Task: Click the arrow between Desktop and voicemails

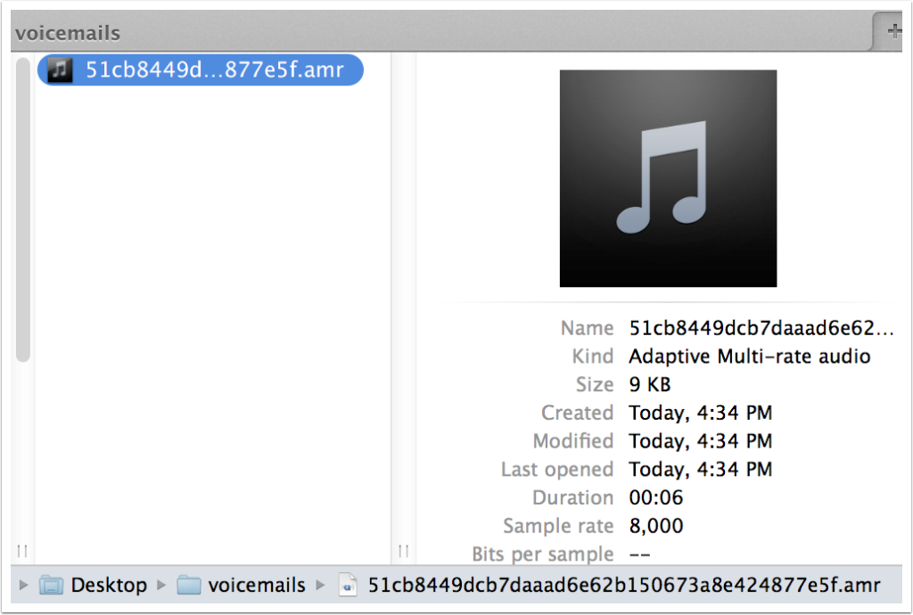Action: (x=161, y=586)
